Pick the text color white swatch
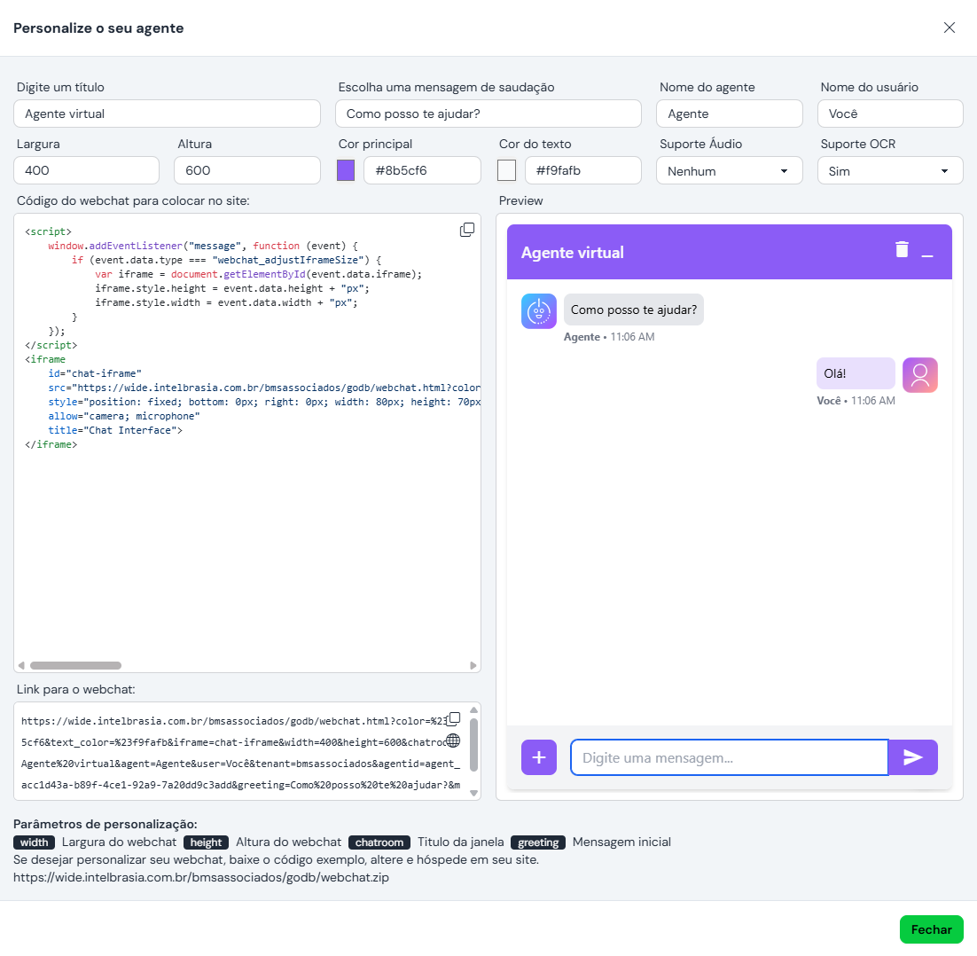Image resolution: width=977 pixels, height=956 pixels. coord(506,170)
